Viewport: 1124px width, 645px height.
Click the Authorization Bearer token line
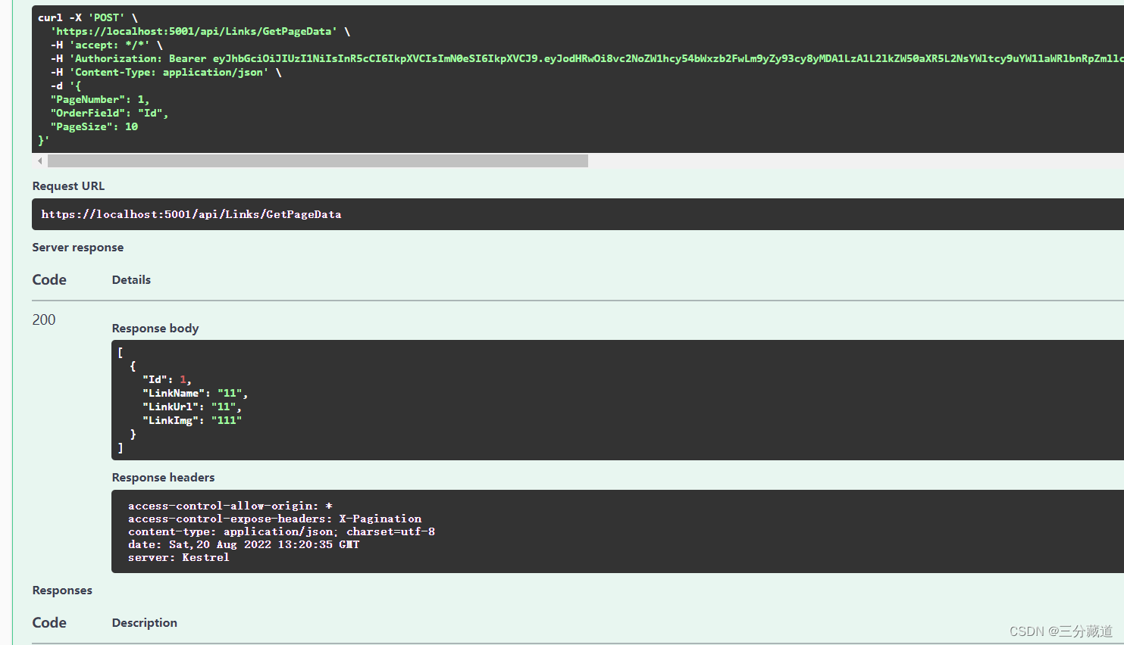(x=587, y=58)
